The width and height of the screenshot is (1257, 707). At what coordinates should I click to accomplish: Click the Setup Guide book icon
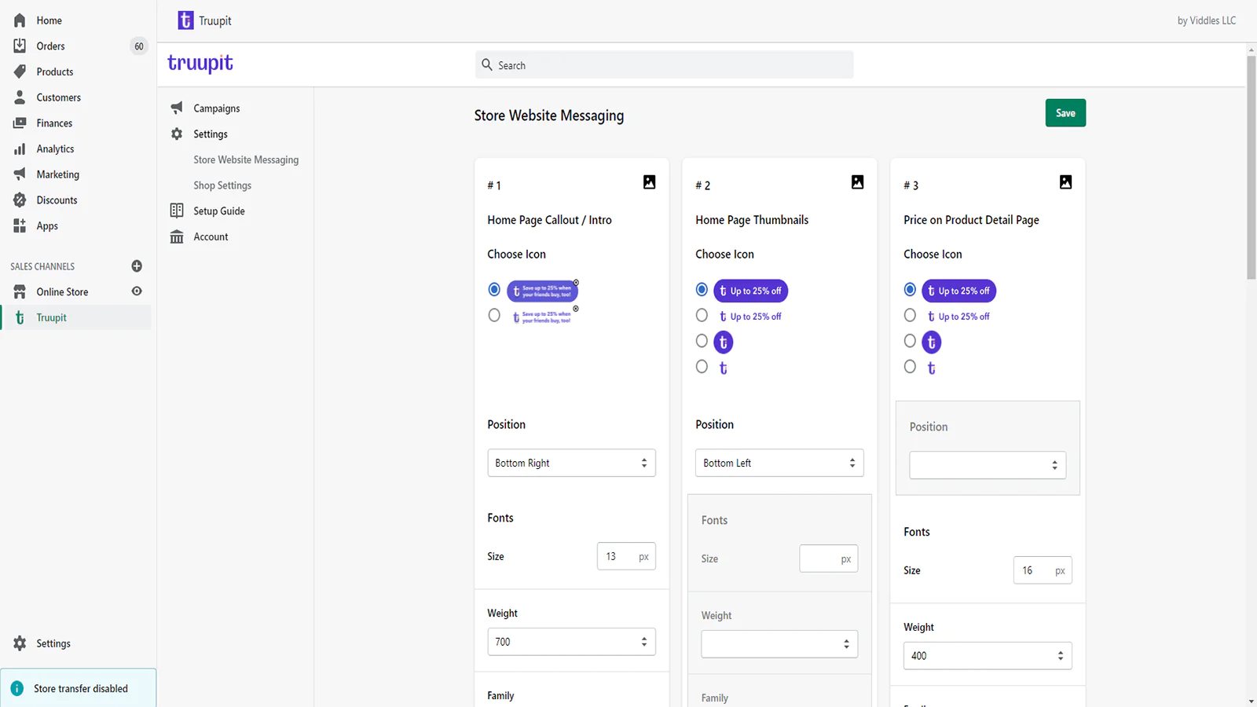pos(177,211)
